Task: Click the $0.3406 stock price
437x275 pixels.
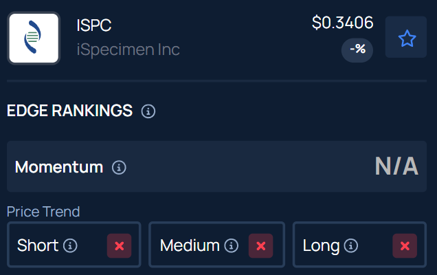Action: point(342,23)
